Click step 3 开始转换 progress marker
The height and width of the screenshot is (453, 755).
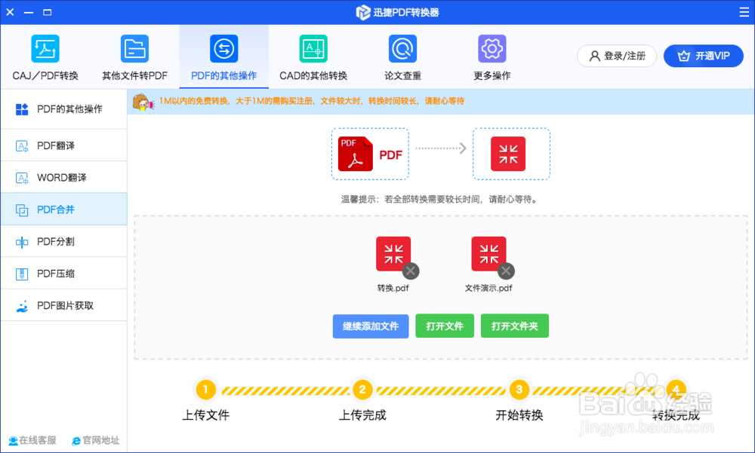[519, 390]
